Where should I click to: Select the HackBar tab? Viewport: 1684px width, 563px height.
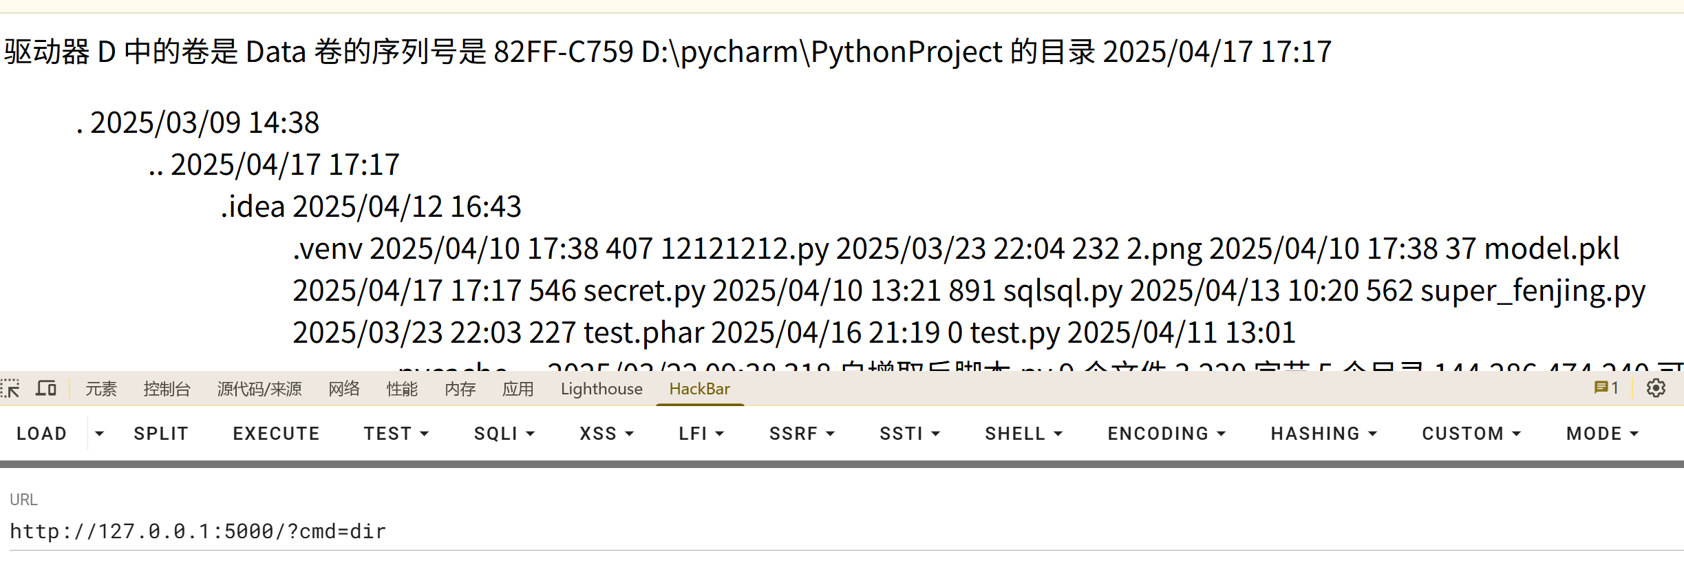(x=699, y=389)
